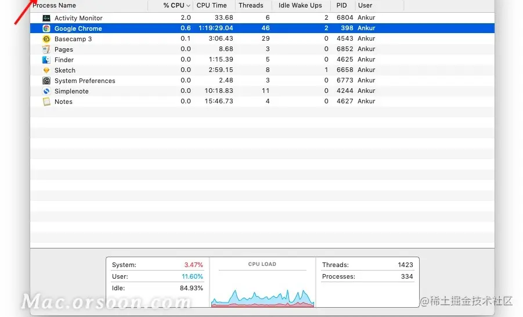Click % CPU value 2.0

tap(186, 17)
